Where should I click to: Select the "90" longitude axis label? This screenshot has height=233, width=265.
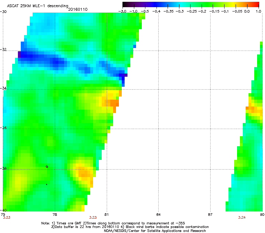(262, 215)
